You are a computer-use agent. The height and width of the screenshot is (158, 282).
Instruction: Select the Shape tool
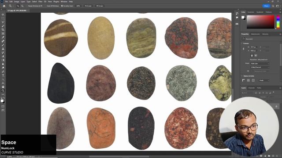(3, 83)
